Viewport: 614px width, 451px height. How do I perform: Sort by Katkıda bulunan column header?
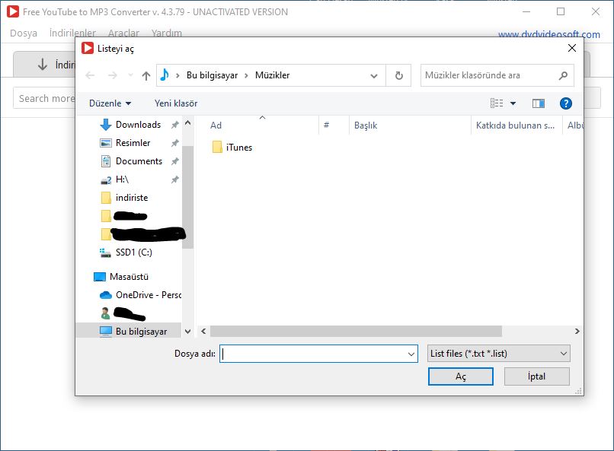[x=515, y=125]
